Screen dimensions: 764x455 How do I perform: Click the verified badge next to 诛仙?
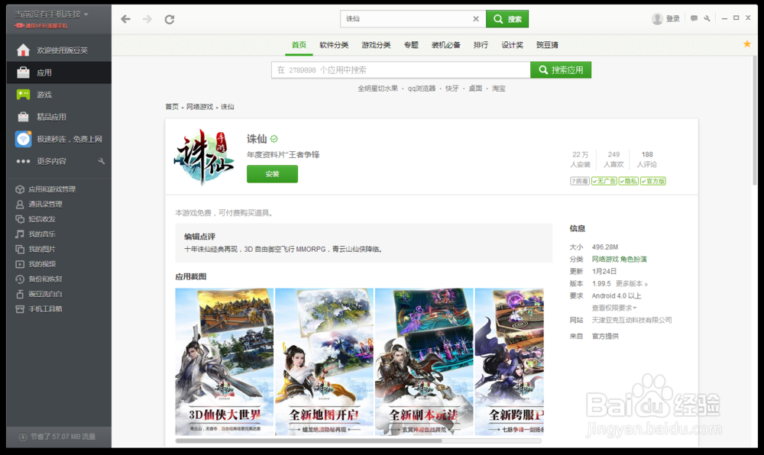click(274, 139)
